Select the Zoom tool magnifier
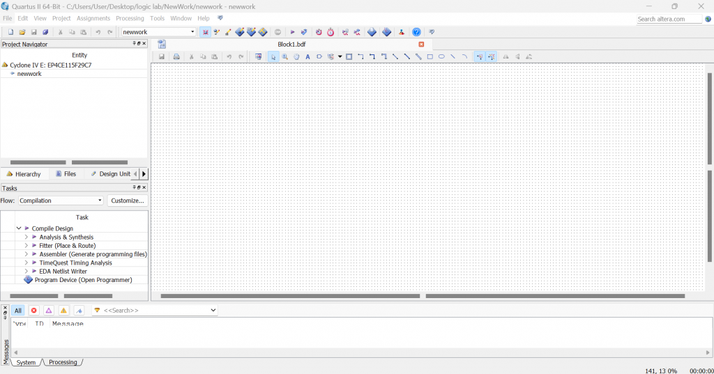The image size is (714, 374). 284,57
